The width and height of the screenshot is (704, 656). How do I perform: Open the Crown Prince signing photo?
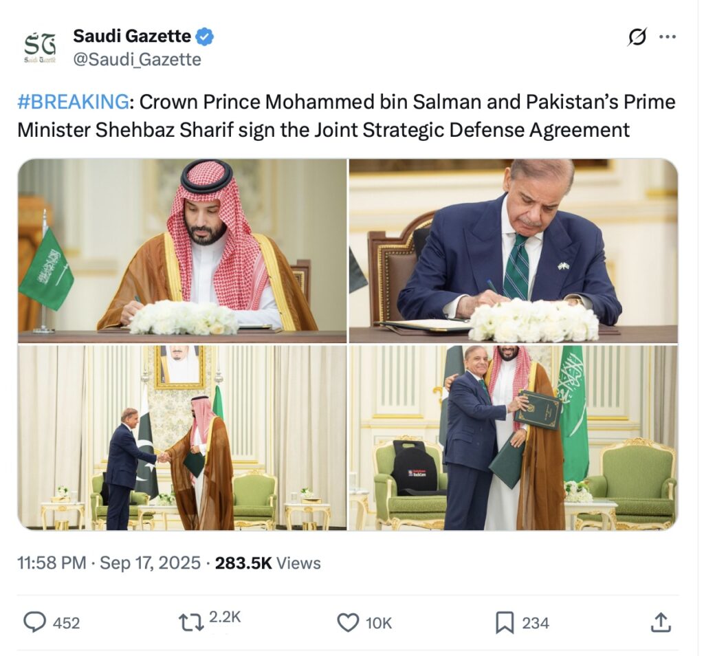(x=181, y=250)
